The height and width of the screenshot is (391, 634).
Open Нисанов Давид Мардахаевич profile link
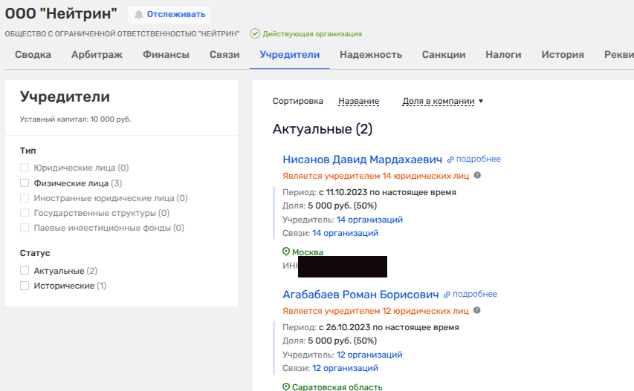pos(362,160)
